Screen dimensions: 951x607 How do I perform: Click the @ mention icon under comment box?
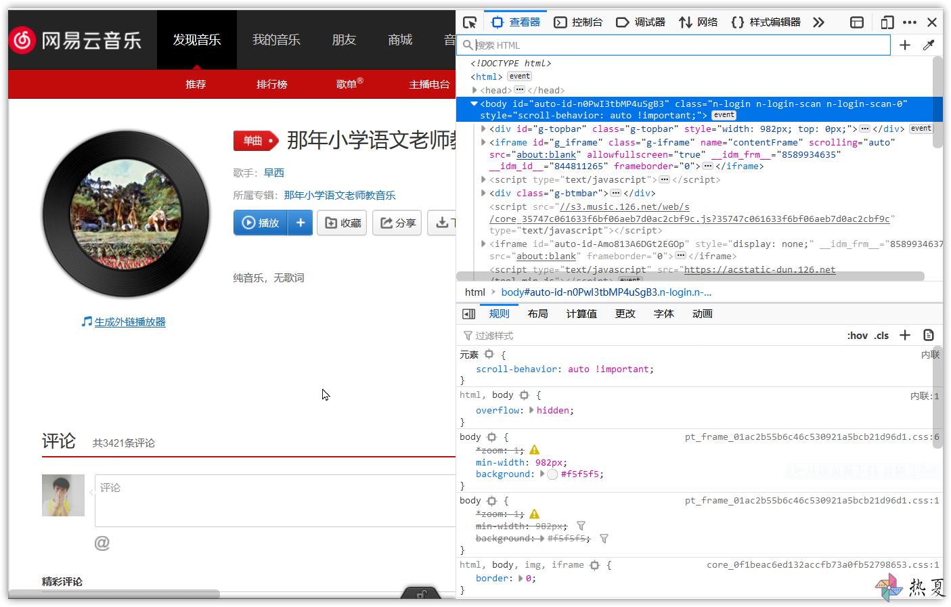tap(102, 543)
